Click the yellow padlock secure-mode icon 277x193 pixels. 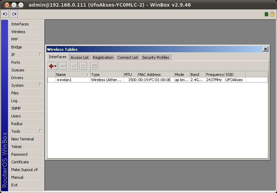click(x=272, y=14)
